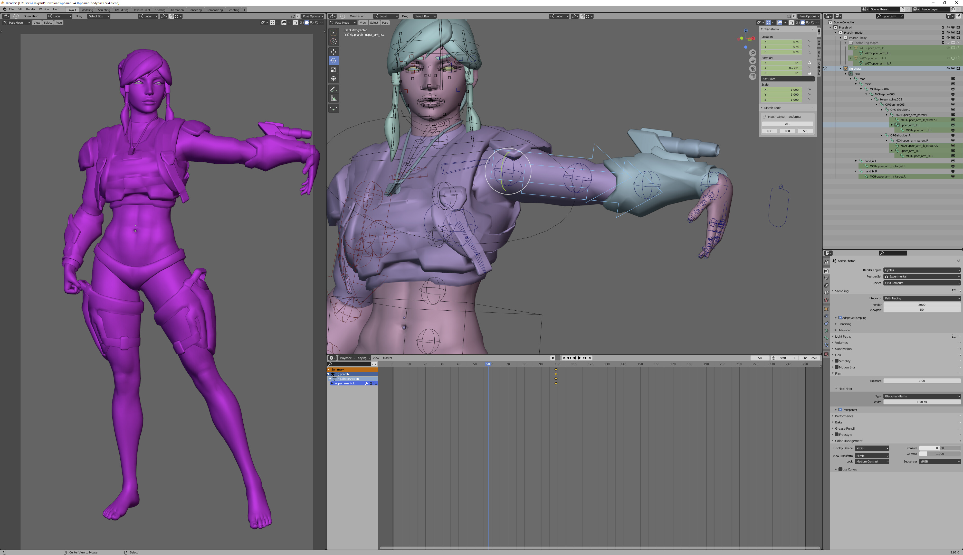
Task: Open the Render menu in top bar
Action: point(31,9)
